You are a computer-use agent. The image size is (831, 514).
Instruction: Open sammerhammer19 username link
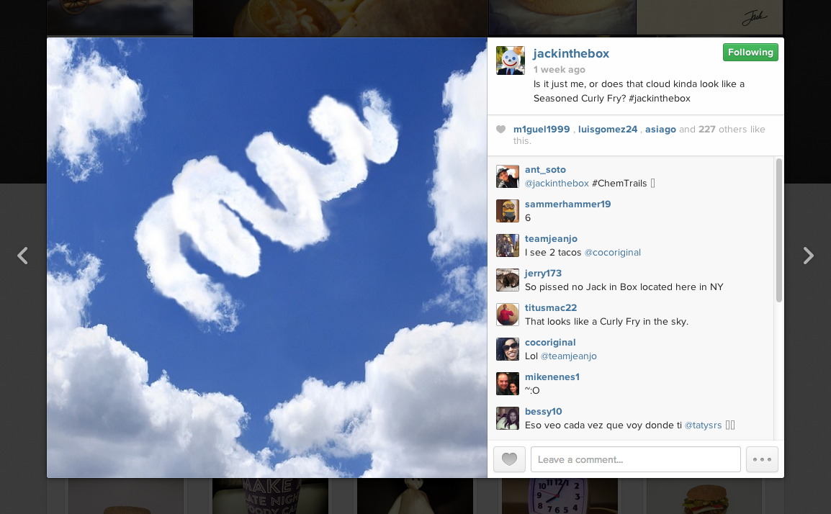pos(567,204)
